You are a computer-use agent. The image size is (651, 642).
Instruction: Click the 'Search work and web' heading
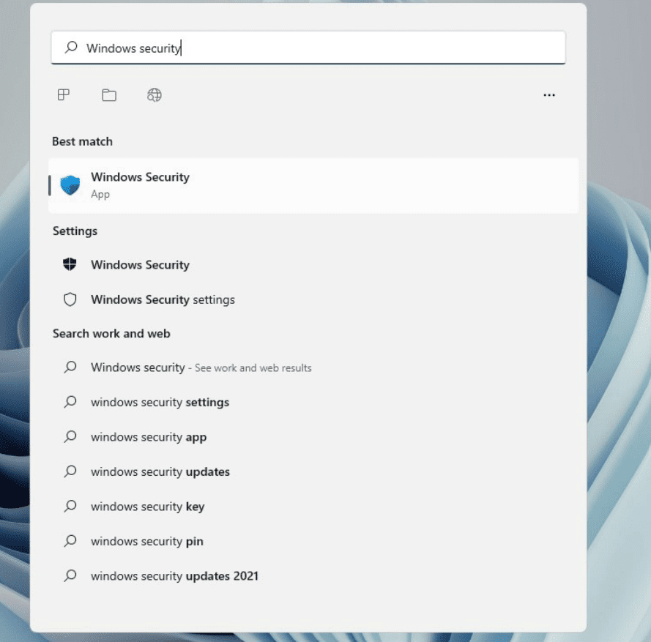(x=111, y=333)
